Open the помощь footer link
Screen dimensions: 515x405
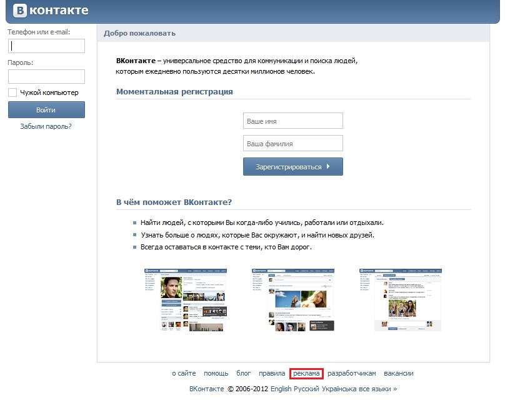pyautogui.click(x=216, y=374)
